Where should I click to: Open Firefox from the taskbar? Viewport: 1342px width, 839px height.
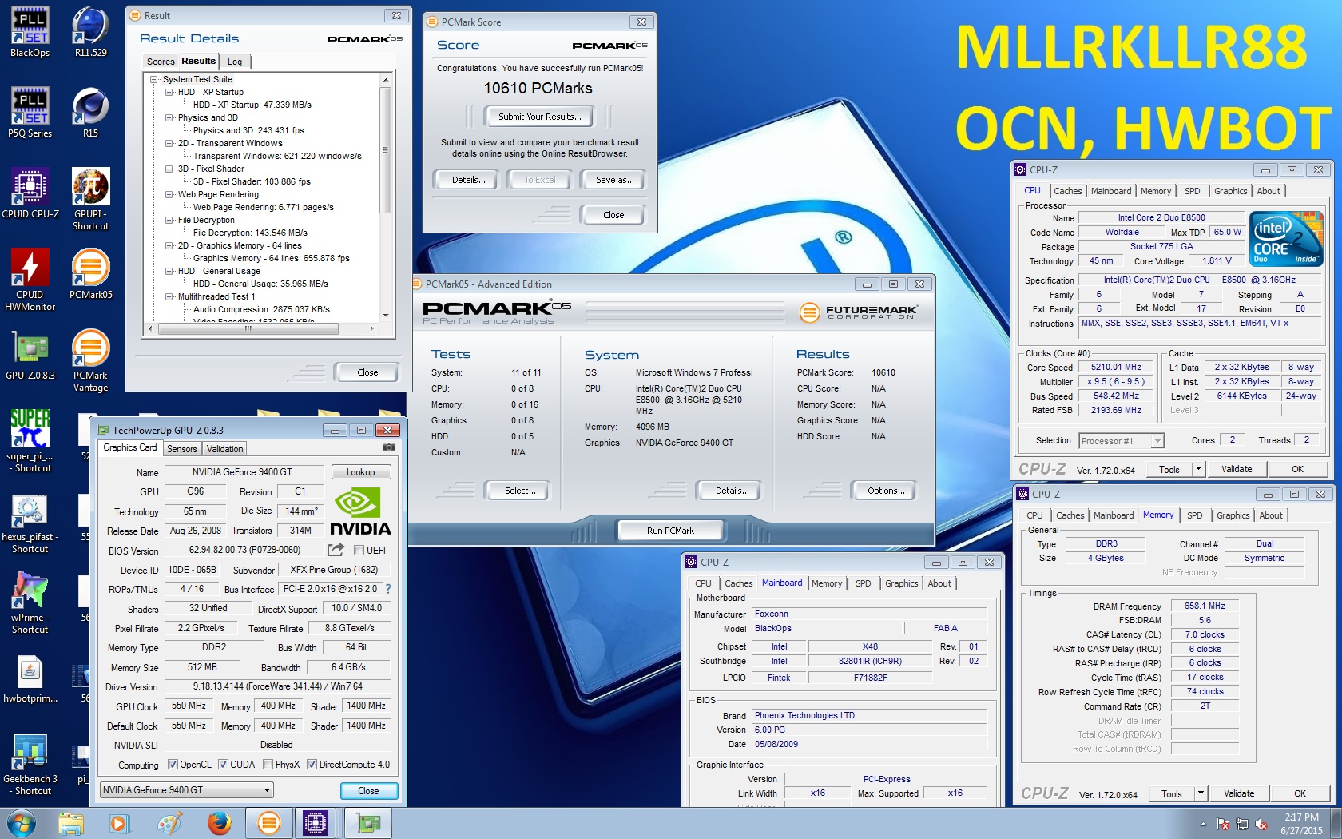point(218,823)
